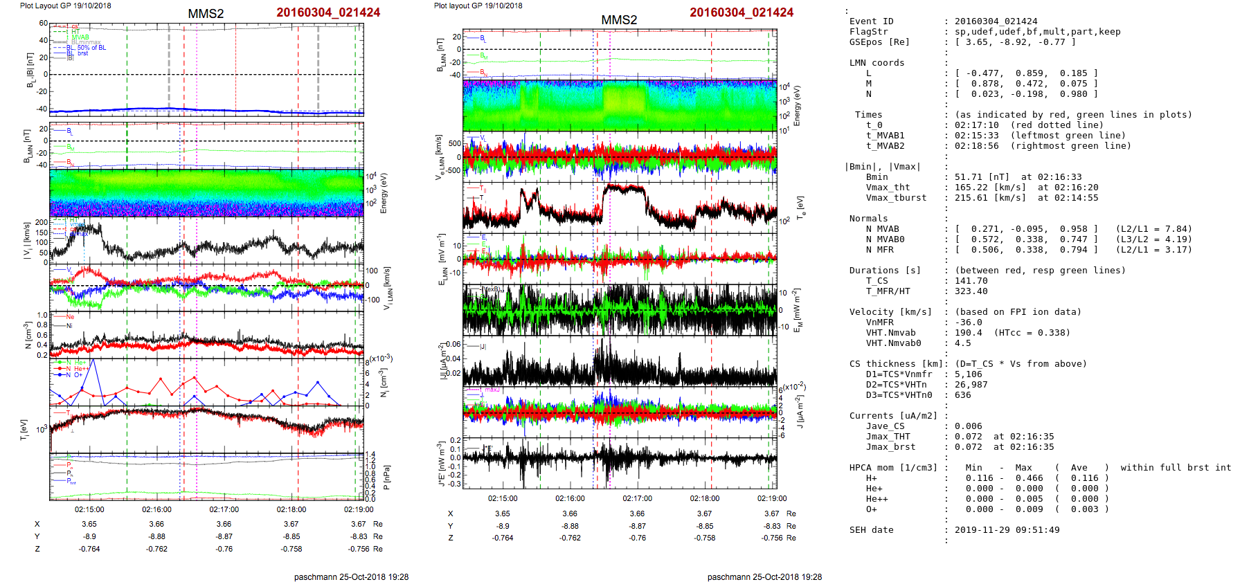Click the 02:17:00 tick on left time axis
1249x582 pixels.
pos(224,509)
